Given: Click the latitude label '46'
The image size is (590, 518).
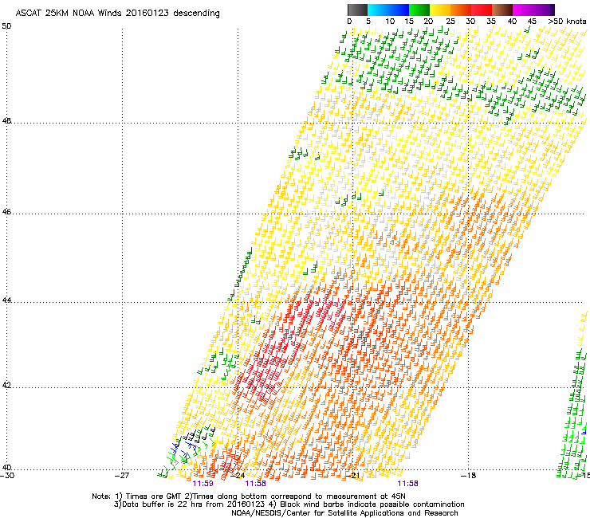Looking at the screenshot, I should pyautogui.click(x=6, y=212).
